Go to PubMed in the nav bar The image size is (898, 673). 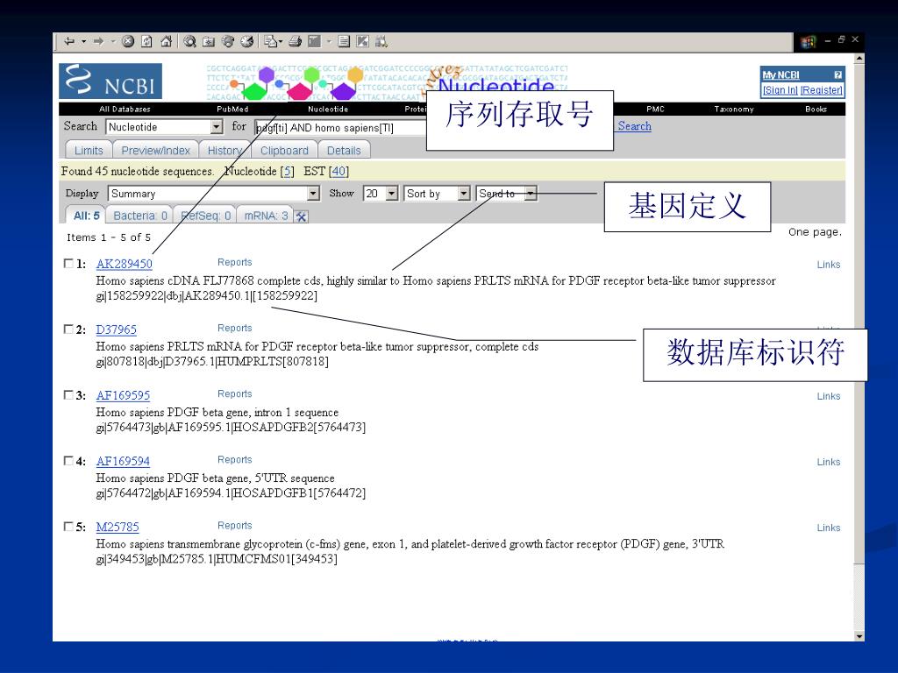232,109
